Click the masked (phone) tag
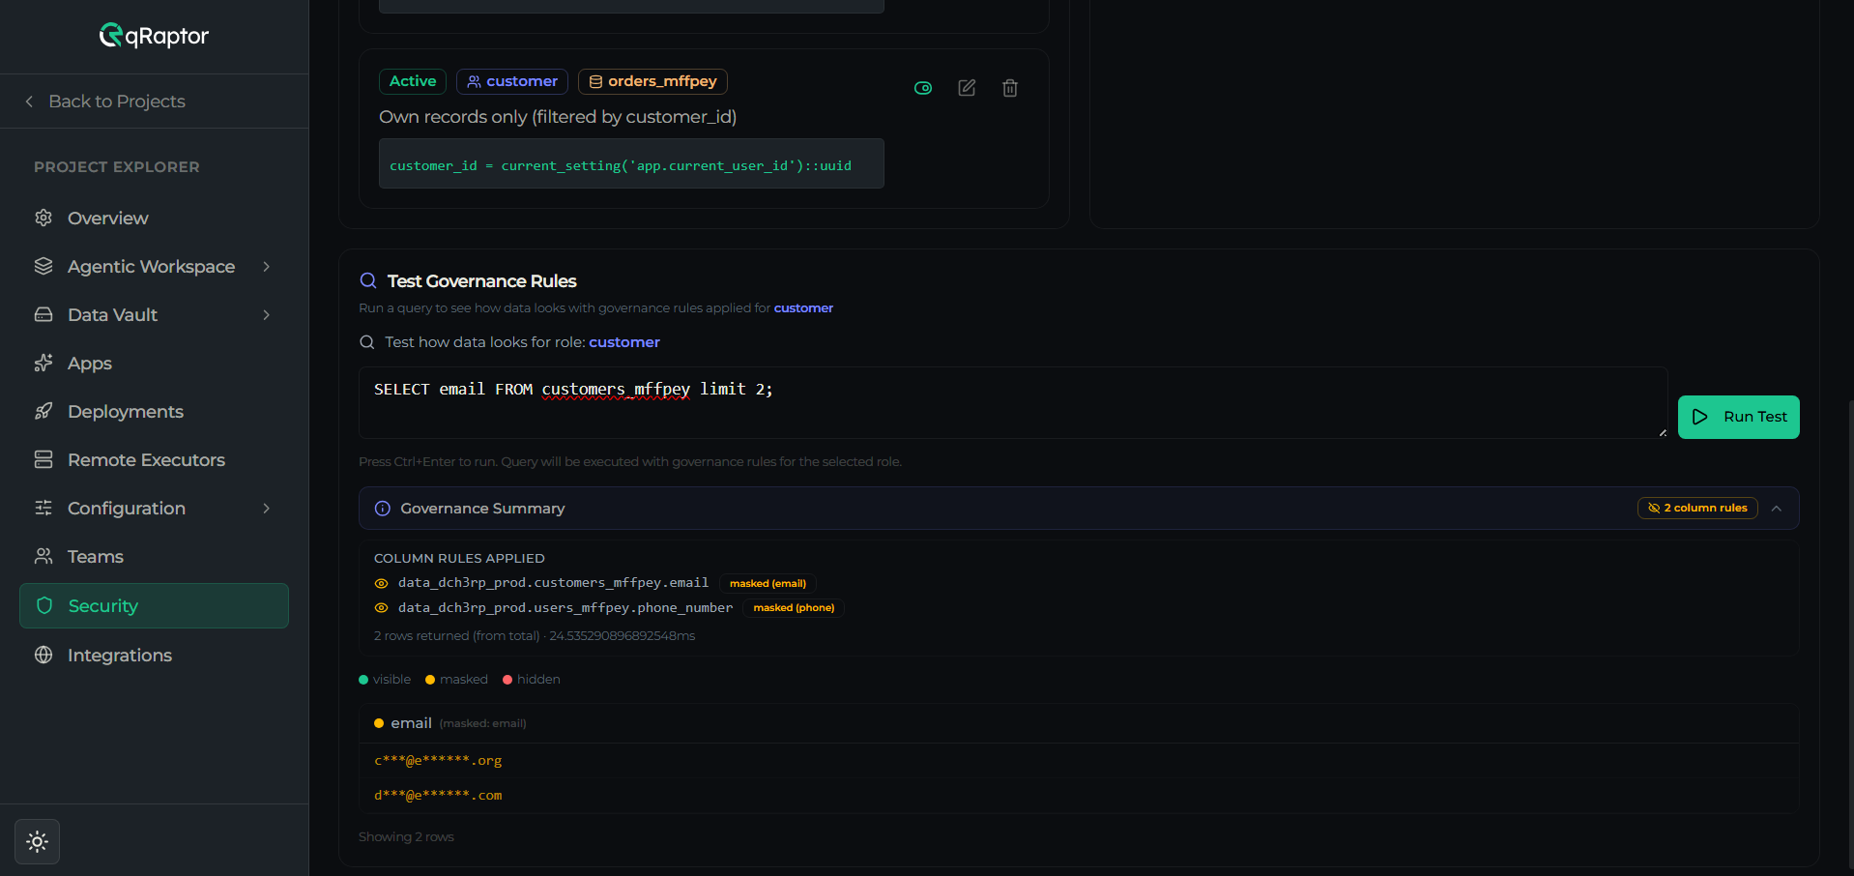 point(794,608)
